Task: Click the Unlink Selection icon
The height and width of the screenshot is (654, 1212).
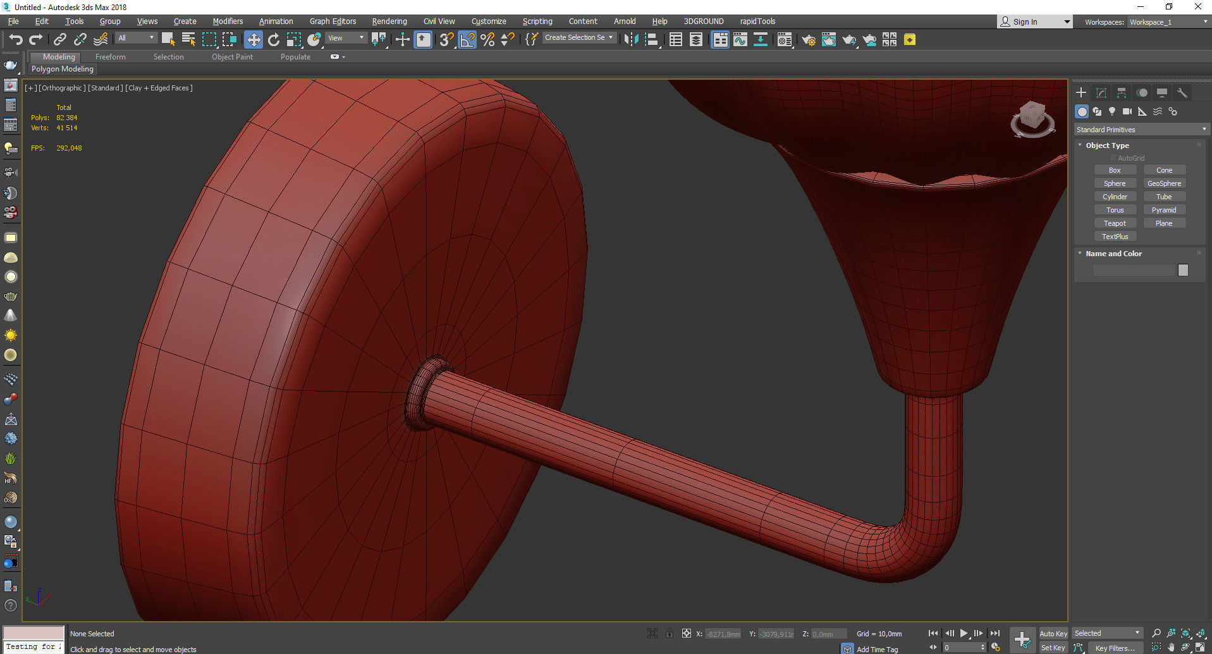Action: click(80, 40)
